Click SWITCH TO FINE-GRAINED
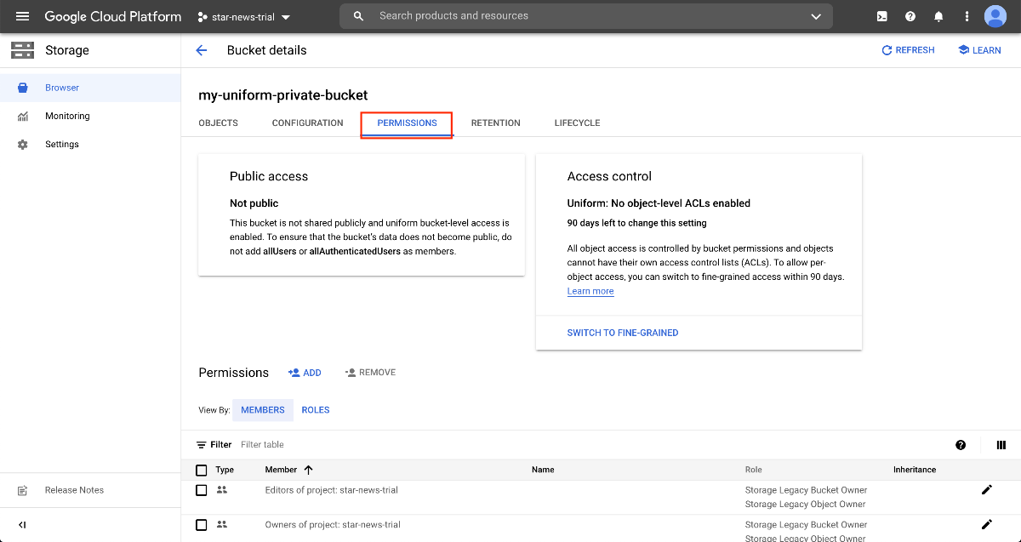 (623, 333)
